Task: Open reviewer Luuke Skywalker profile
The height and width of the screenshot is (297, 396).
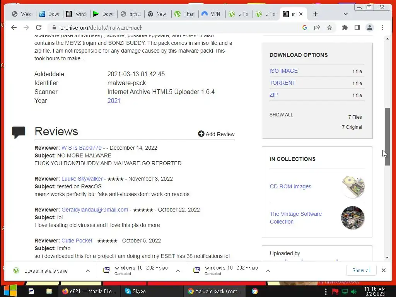Action: (82, 179)
